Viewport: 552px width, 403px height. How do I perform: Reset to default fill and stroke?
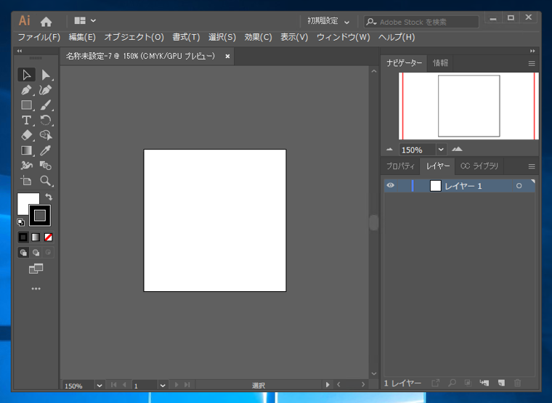click(21, 222)
